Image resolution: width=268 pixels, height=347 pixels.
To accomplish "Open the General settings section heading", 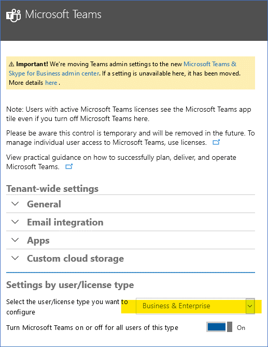I will [x=44, y=204].
